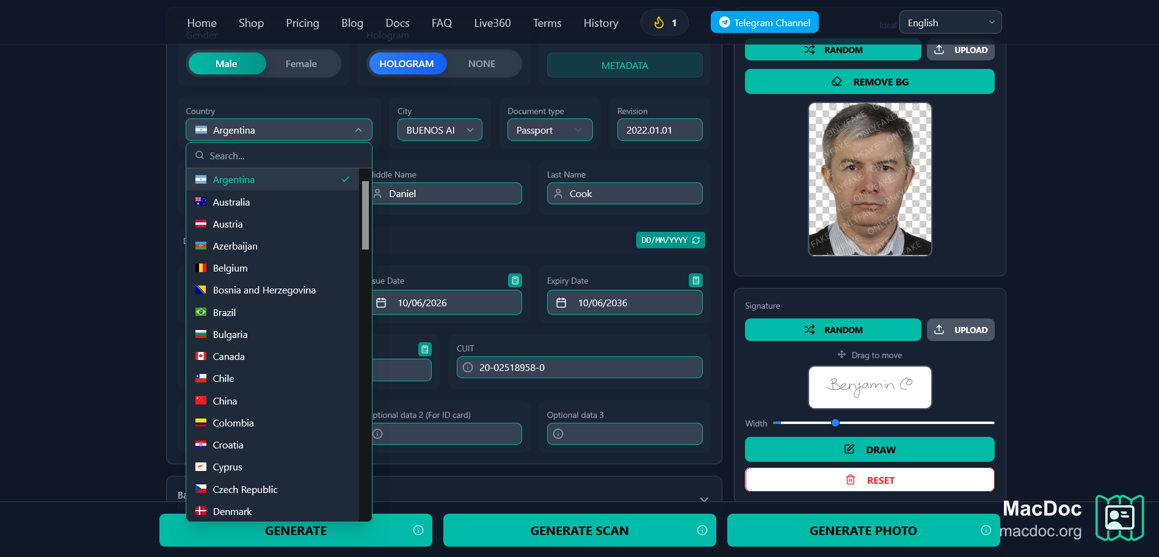The width and height of the screenshot is (1159, 557).
Task: Select the Male gender option
Action: click(227, 63)
